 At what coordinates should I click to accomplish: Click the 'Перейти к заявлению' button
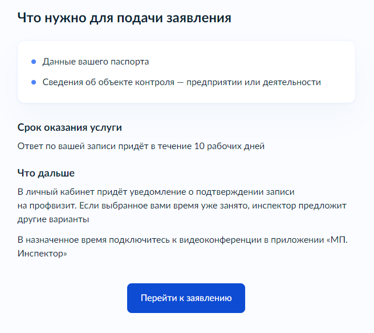pyautogui.click(x=186, y=298)
